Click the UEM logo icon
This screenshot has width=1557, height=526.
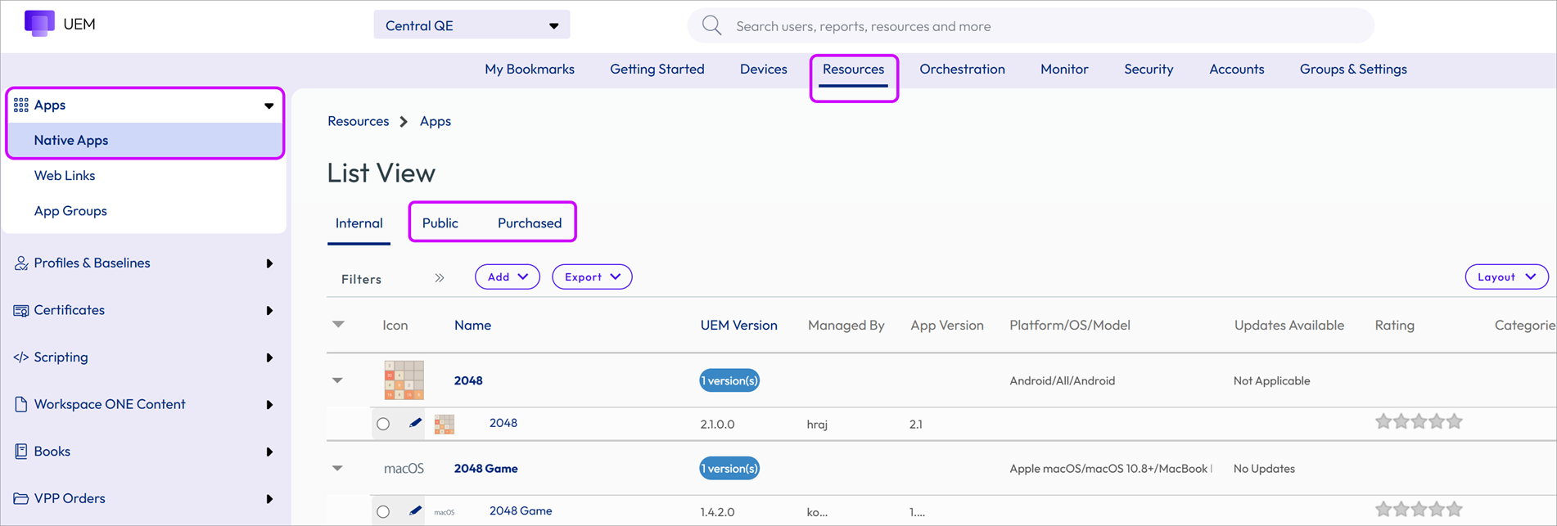[x=39, y=23]
